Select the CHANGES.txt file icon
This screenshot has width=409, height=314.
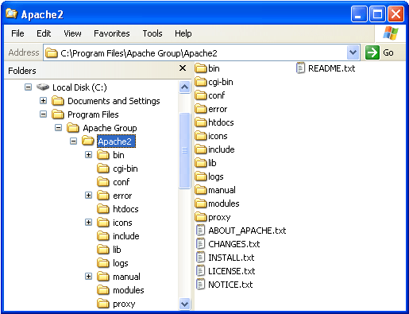coord(201,243)
